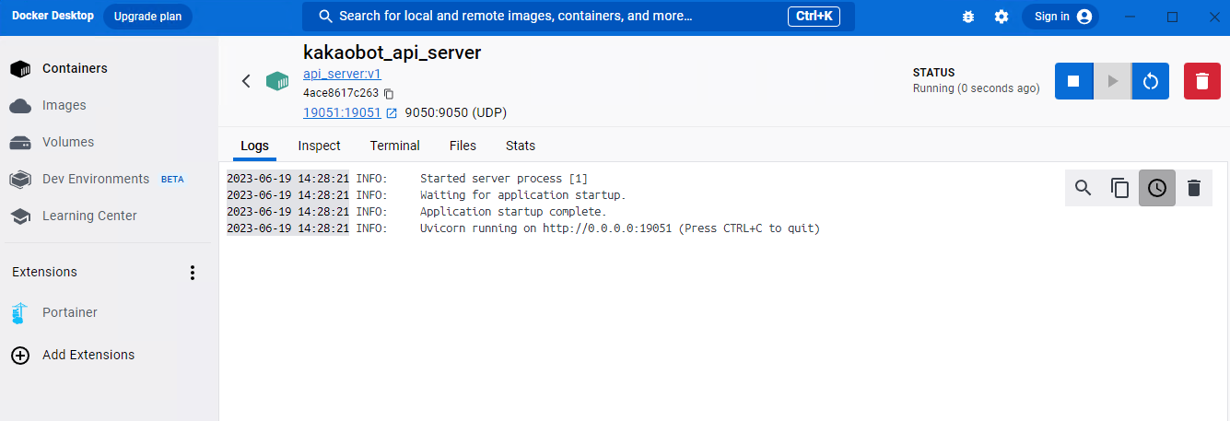Image resolution: width=1230 pixels, height=421 pixels.
Task: Maximize the Docker Desktop window
Action: [x=1173, y=17]
